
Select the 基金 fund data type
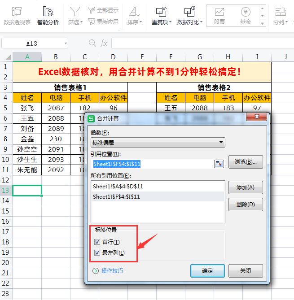pos(246,16)
